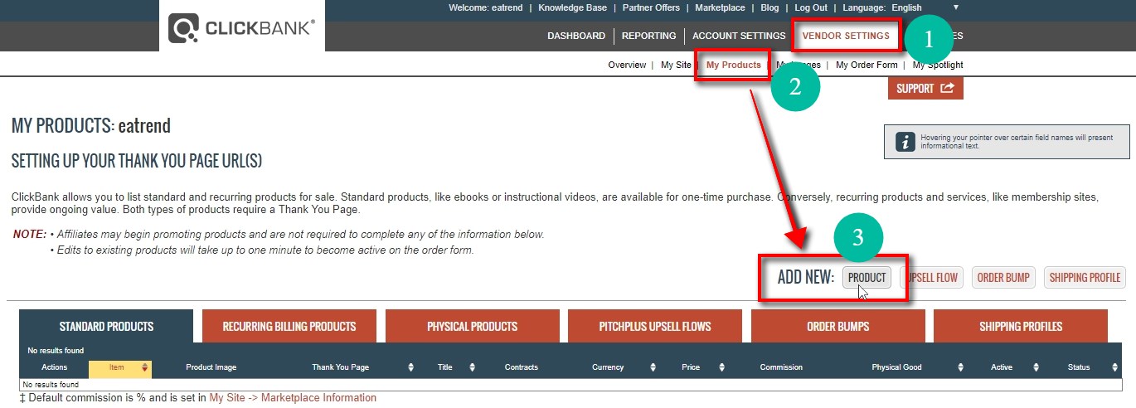Viewport: 1136px width, 408px height.
Task: Click the Commission column header
Action: (x=781, y=367)
